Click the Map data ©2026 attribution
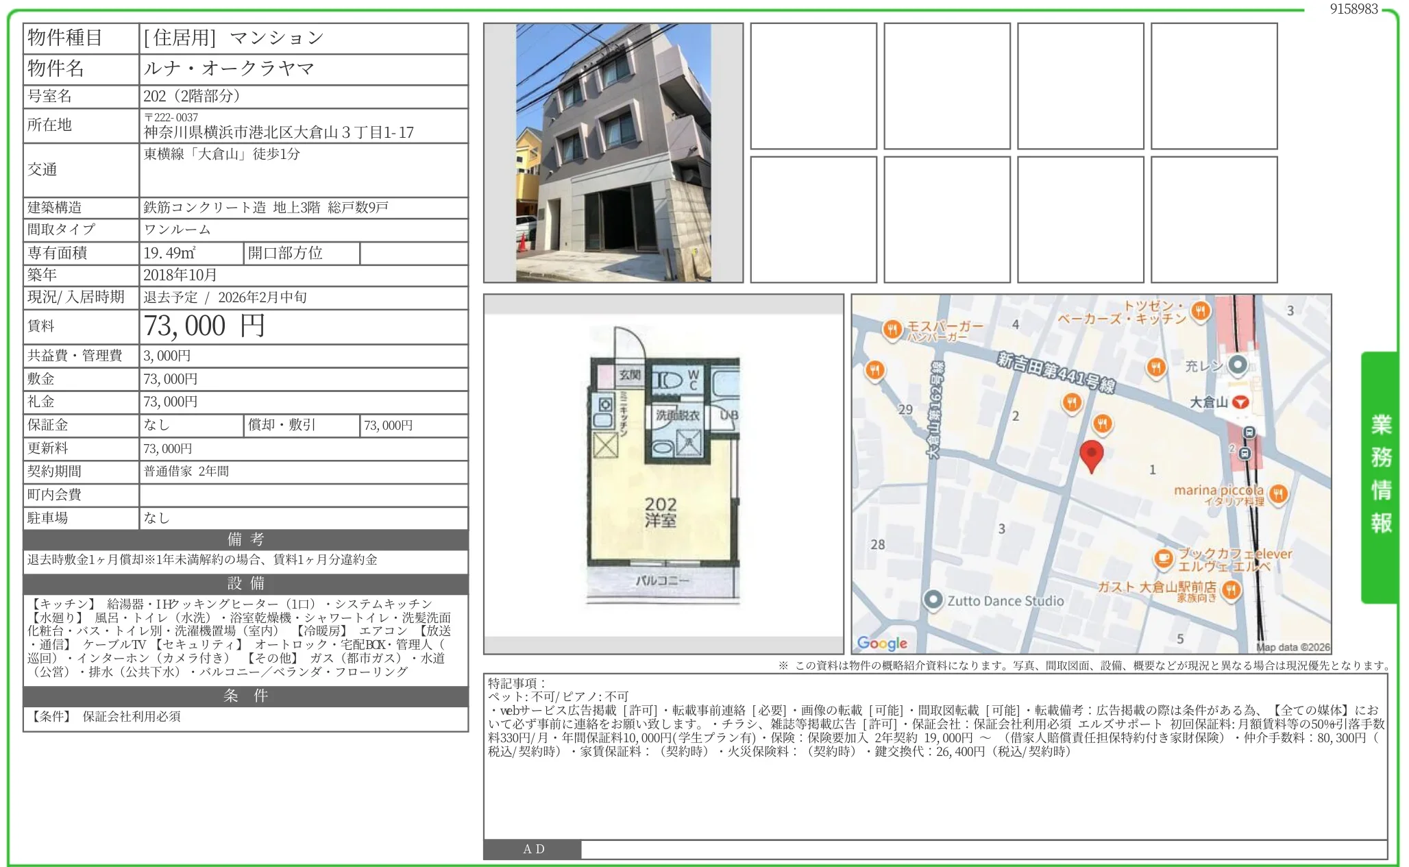 tap(1292, 647)
